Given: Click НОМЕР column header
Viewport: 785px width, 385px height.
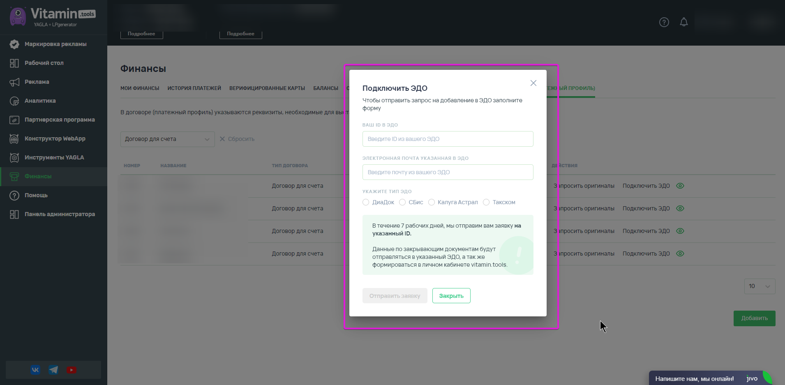Looking at the screenshot, I should (x=132, y=166).
